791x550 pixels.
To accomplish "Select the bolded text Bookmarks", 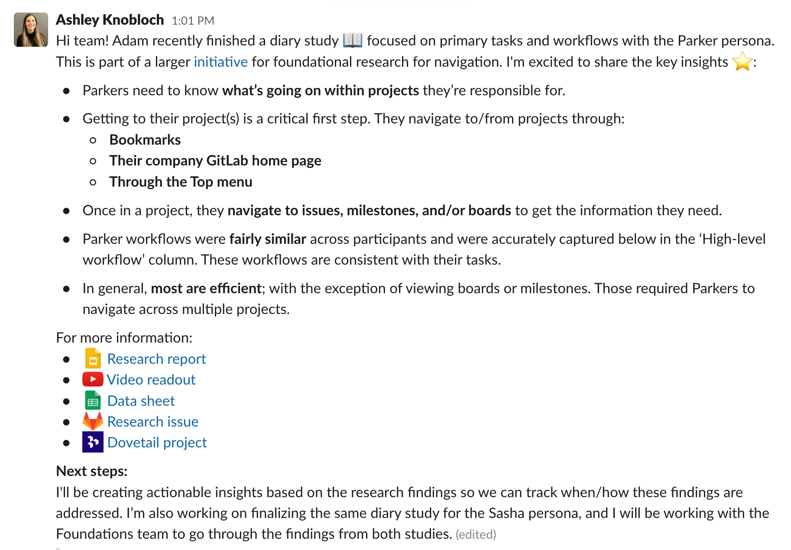I will pos(145,139).
